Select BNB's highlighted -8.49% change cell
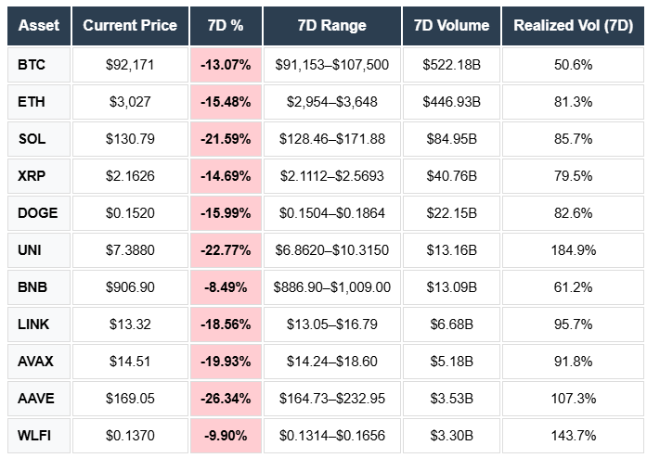Image resolution: width=647 pixels, height=458 pixels. click(x=225, y=287)
